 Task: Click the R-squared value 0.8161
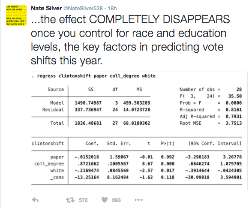pos(234,109)
